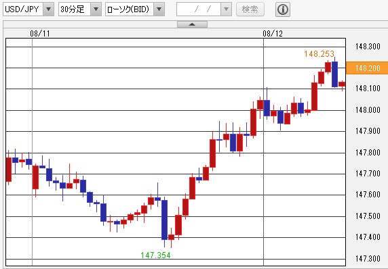Click the high price label 148.253
The image size is (388, 269).
coord(319,53)
